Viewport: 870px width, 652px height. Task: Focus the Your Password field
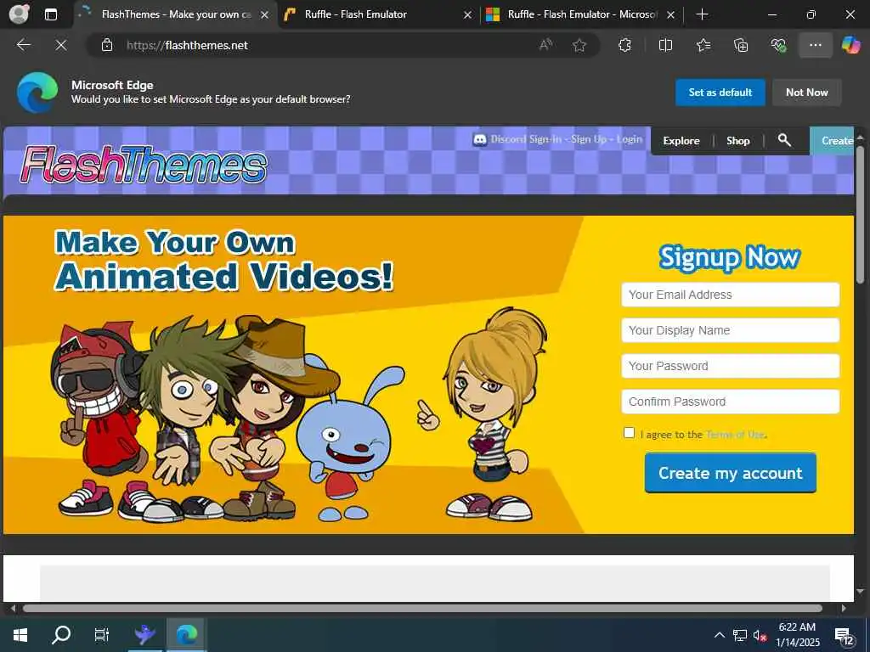coord(730,366)
